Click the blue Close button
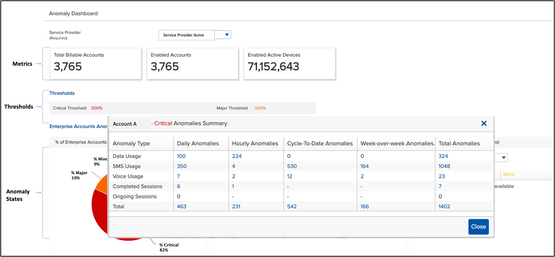Viewport: 555px width, 257px height. (x=478, y=227)
